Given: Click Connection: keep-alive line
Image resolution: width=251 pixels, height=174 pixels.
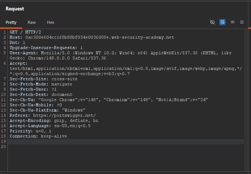Looking at the screenshot, I should click(38, 136).
